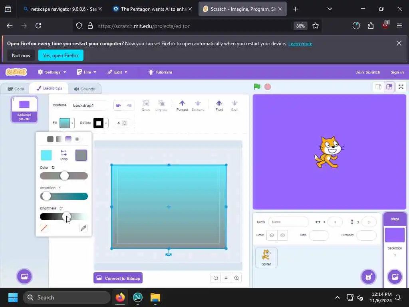This screenshot has width=409, height=307.
Task: Click the undo arrow in costume toolbar
Action: 119,106
